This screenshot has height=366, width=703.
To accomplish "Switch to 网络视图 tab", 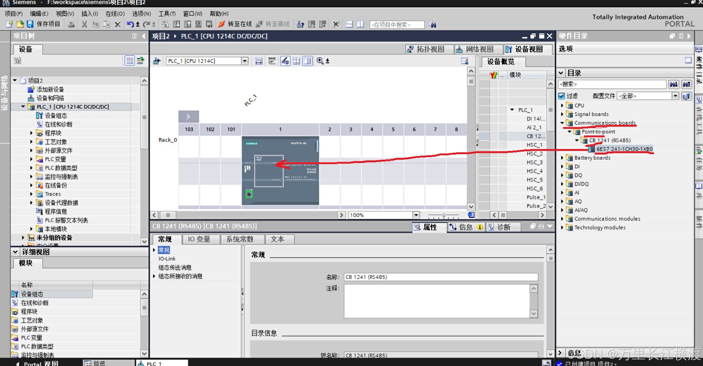I will pyautogui.click(x=478, y=49).
